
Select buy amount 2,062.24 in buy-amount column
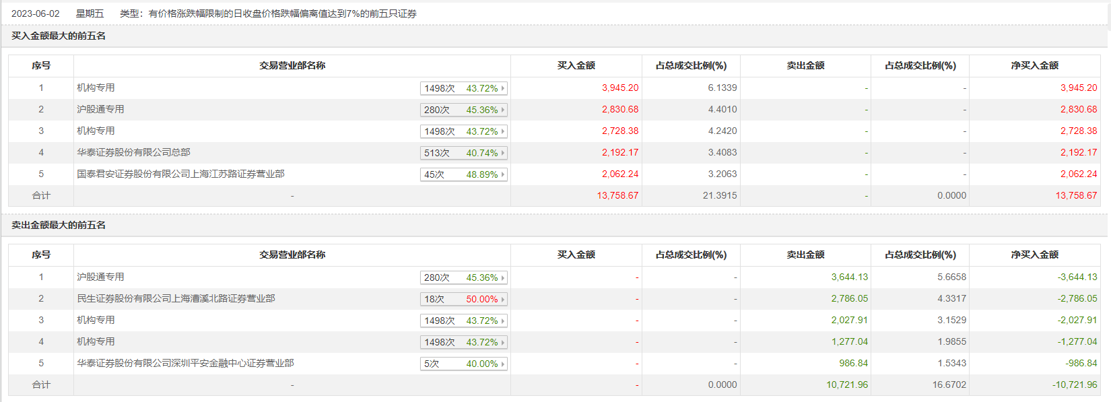click(620, 174)
